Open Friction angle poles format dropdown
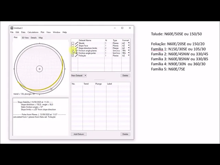Viewport: 220px width, 165px height. pyautogui.click(x=129, y=53)
